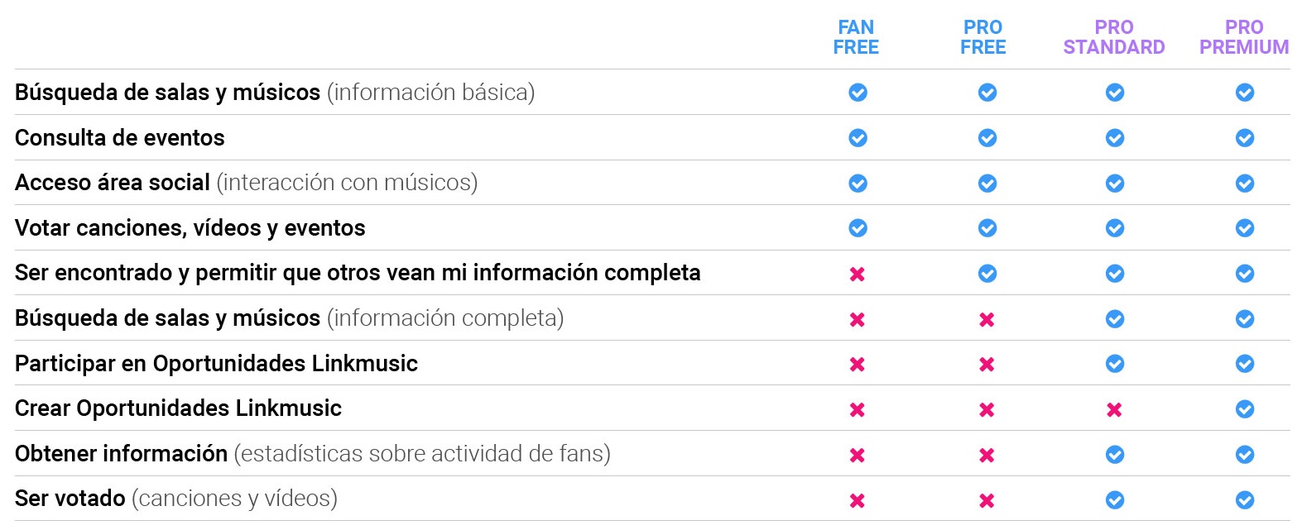
Task: Select the FAN FREE plan header
Action: (x=856, y=37)
